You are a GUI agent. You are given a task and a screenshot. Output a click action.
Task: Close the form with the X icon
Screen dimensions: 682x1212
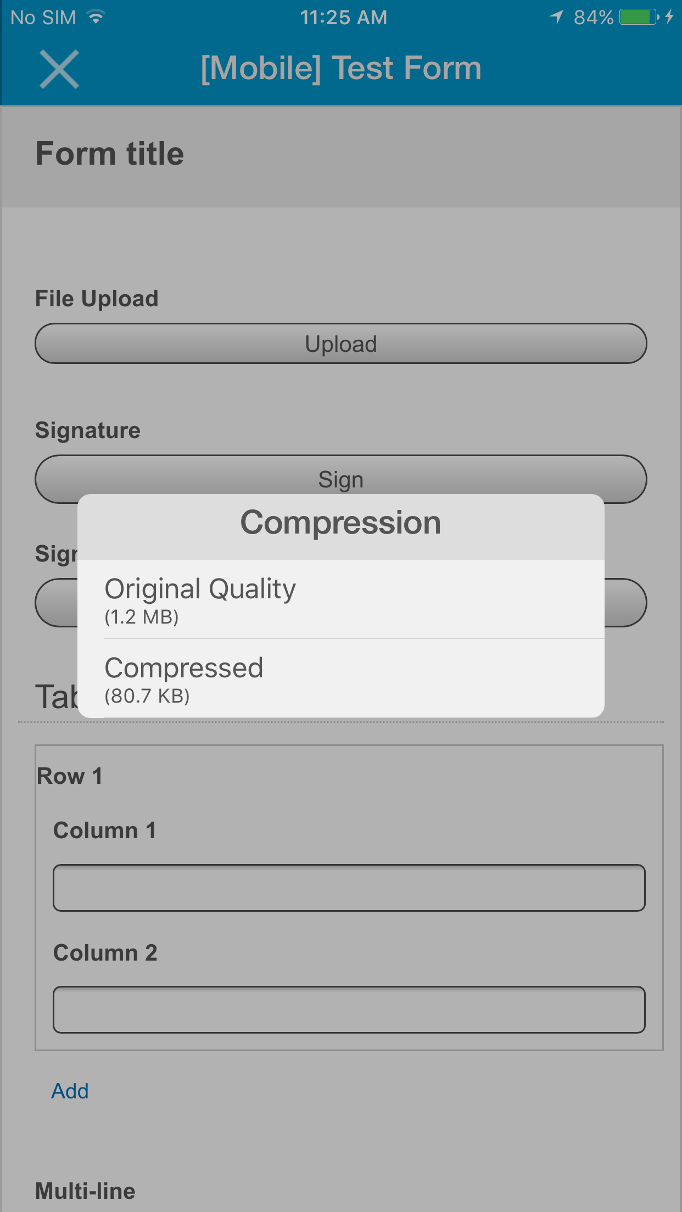click(59, 69)
